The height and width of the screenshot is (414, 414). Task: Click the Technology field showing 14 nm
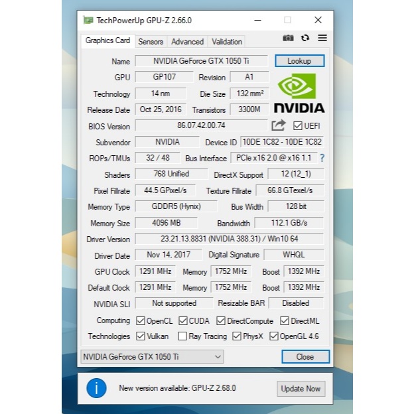(161, 94)
